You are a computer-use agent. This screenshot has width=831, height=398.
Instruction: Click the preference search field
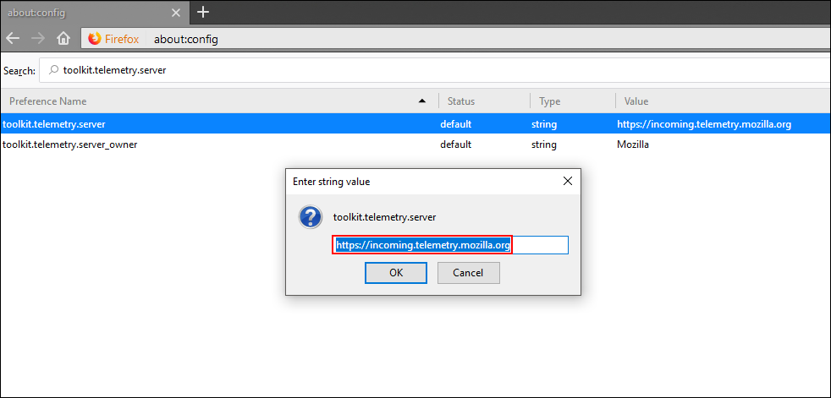(x=435, y=70)
